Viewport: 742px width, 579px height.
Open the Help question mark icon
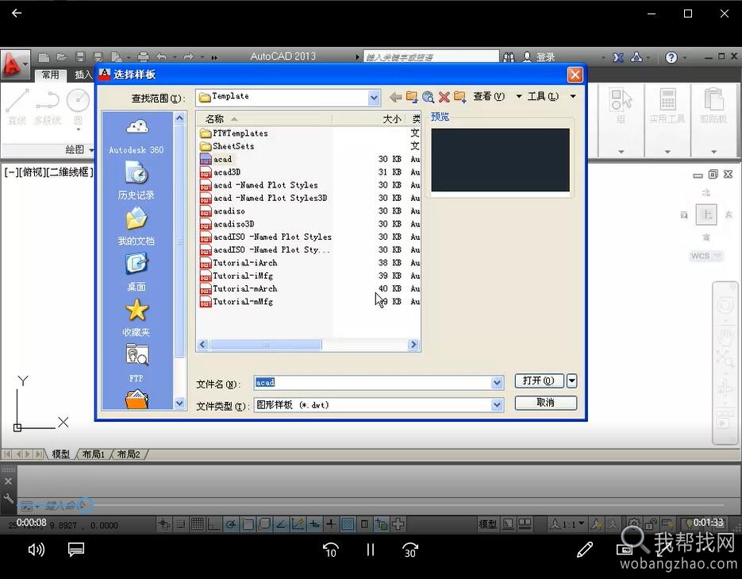(x=671, y=57)
